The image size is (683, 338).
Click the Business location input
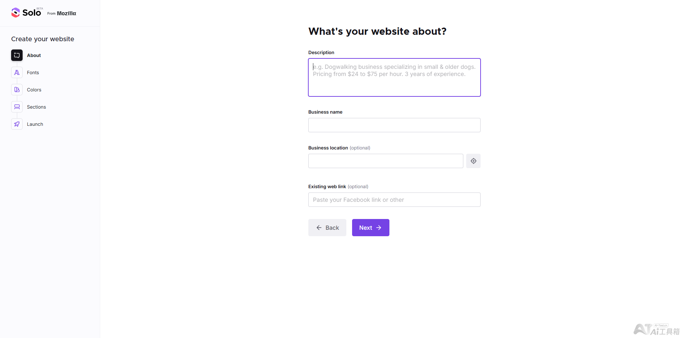pos(385,161)
